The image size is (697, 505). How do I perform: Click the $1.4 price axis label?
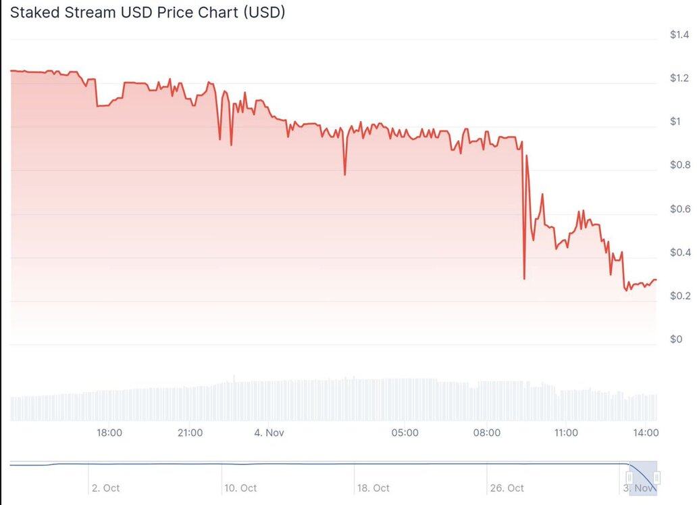[x=679, y=34]
